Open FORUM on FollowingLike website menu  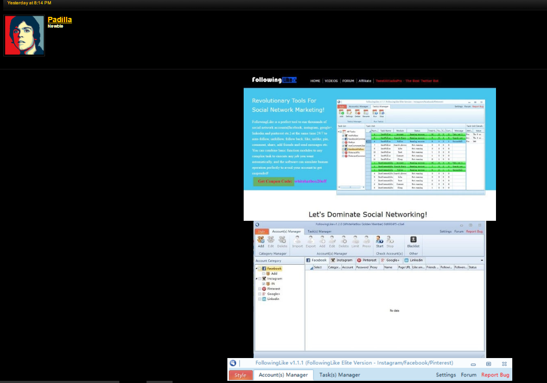(348, 81)
